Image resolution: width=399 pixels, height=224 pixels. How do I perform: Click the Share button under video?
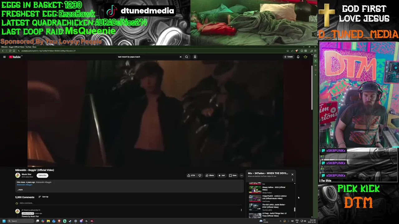click(209, 175)
